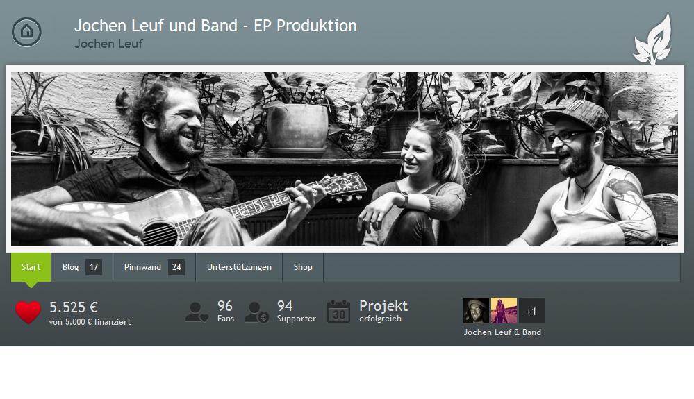Click the calendar 30 icon
694x399 pixels.
point(338,312)
